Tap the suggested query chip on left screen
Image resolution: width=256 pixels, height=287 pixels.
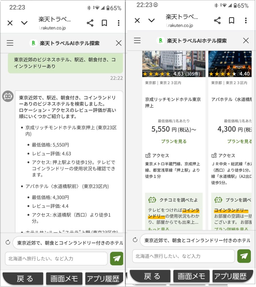click(x=68, y=243)
